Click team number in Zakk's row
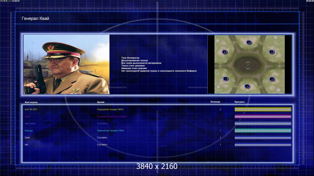Screen dimensions: 314x176 click(x=220, y=138)
